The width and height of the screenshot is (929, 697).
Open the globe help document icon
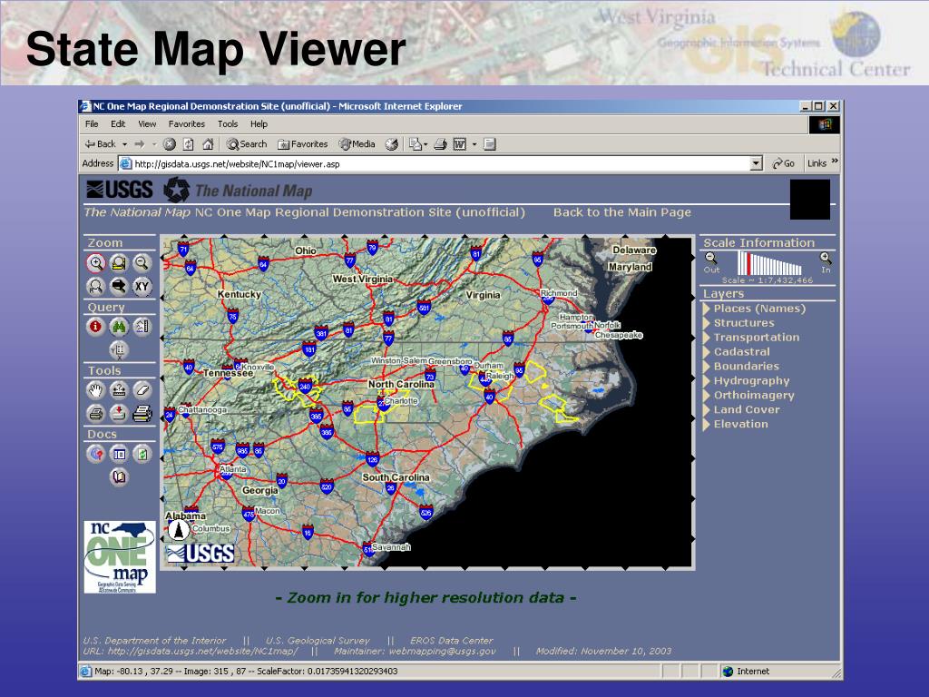point(96,454)
